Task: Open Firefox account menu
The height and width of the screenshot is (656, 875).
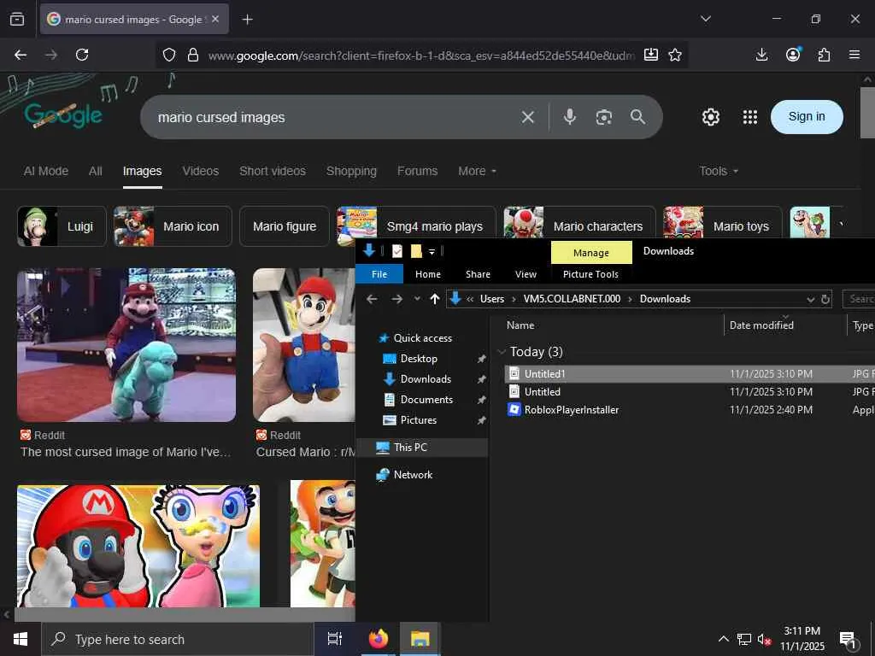Action: point(793,54)
